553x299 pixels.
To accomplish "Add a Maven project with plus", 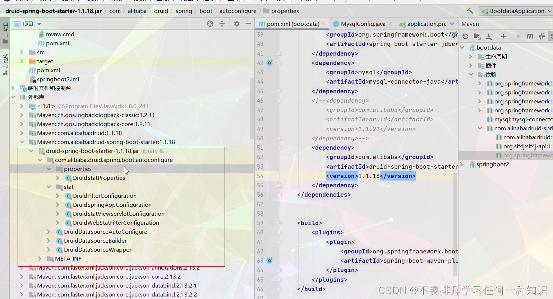I will coord(503,36).
